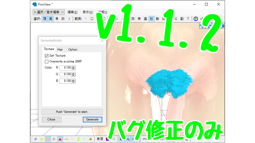Switch to the Texture tab
The height and width of the screenshot is (143, 255).
pyautogui.click(x=49, y=49)
